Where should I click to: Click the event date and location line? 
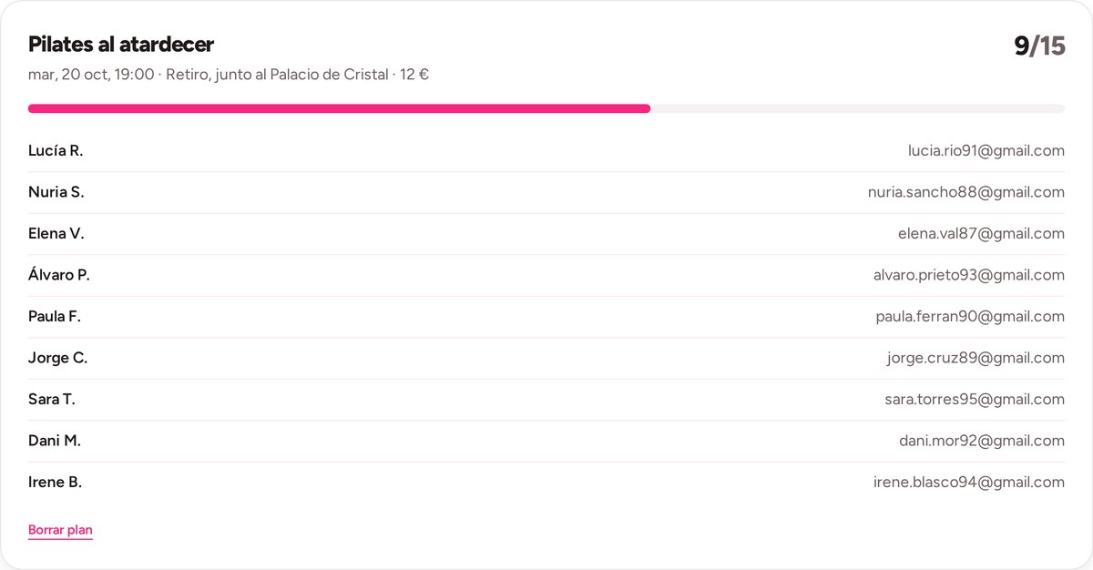[229, 75]
